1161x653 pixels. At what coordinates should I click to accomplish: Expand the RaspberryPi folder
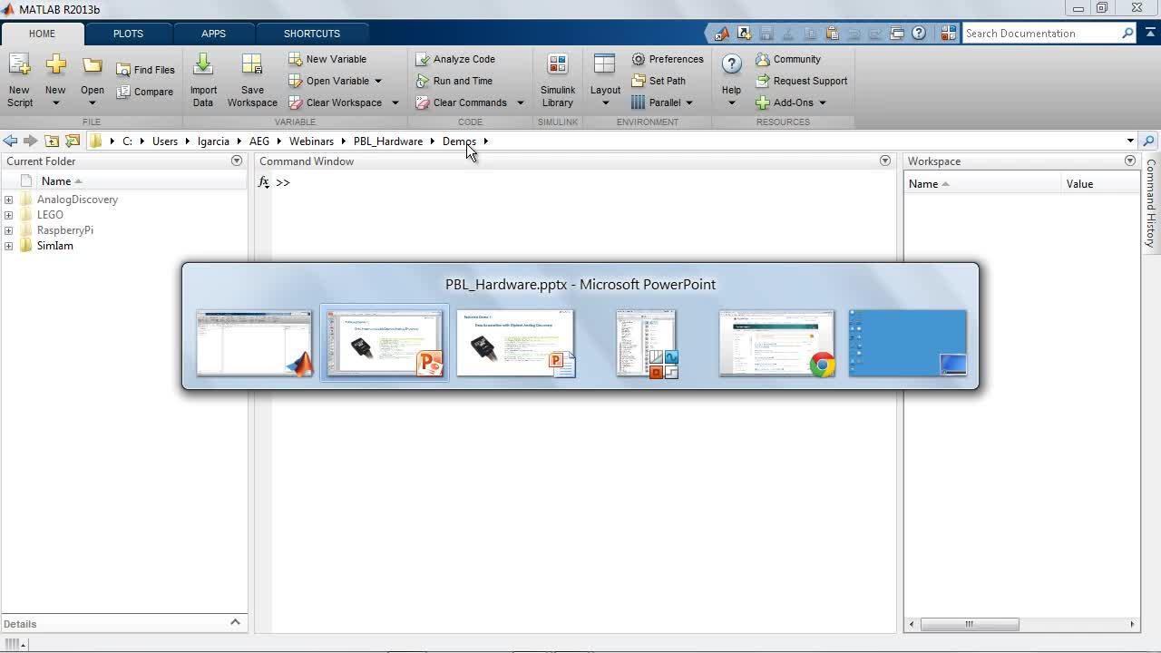[x=8, y=230]
